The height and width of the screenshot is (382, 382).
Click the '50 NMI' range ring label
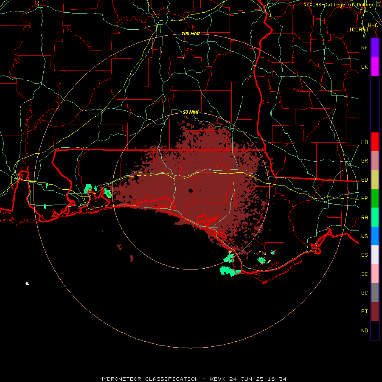click(x=191, y=112)
